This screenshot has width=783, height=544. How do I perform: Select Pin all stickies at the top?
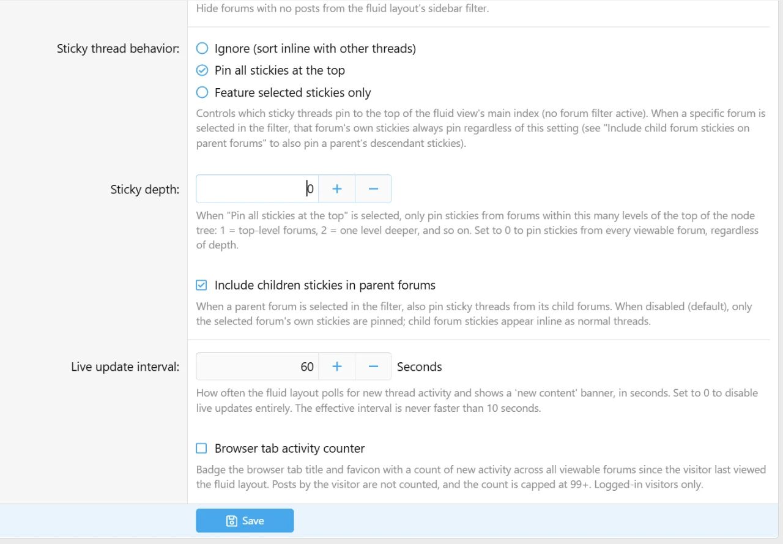[x=202, y=70]
